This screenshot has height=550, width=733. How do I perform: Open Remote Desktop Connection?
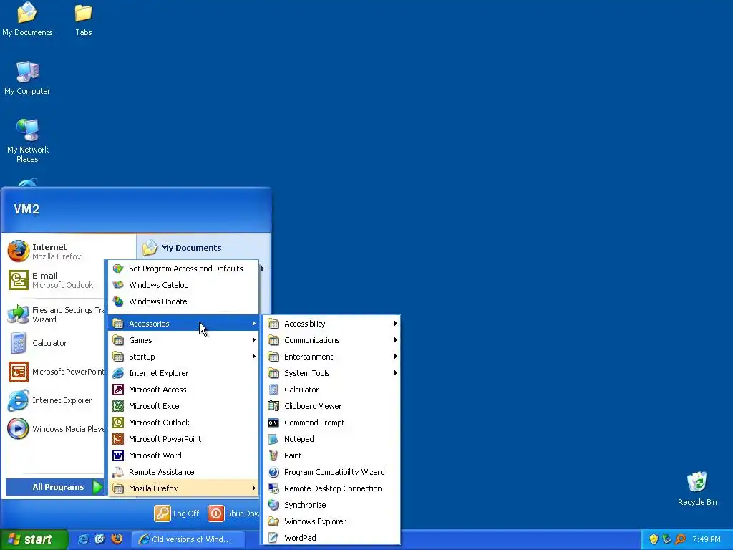pos(332,488)
